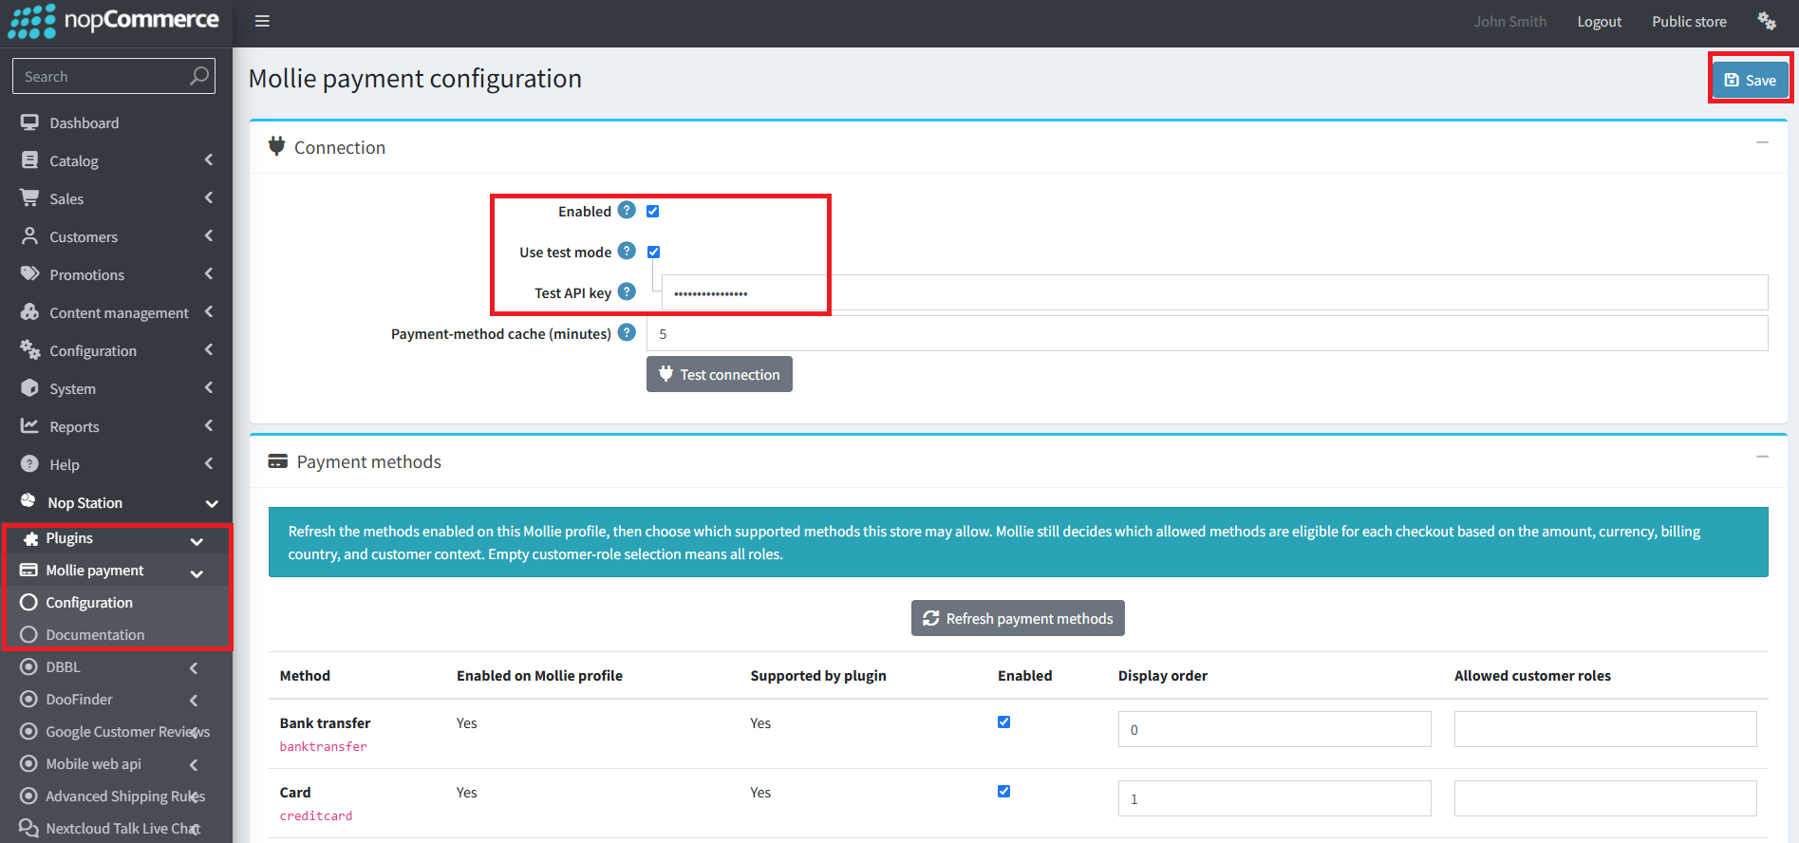Click the nopCommerce logo

[114, 21]
